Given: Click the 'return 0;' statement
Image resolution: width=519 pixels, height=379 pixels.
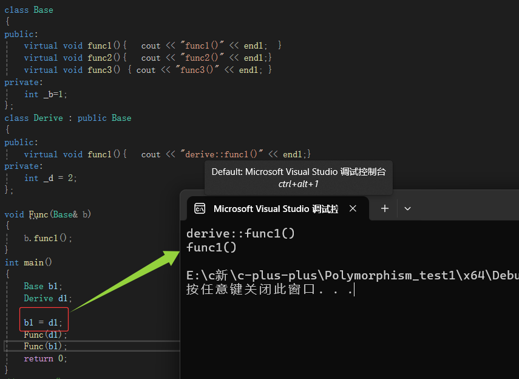Looking at the screenshot, I should pyautogui.click(x=46, y=358).
